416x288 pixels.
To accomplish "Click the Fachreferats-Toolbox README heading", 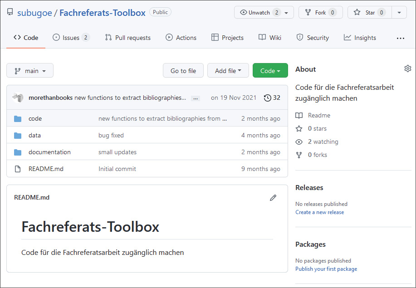I will point(90,227).
